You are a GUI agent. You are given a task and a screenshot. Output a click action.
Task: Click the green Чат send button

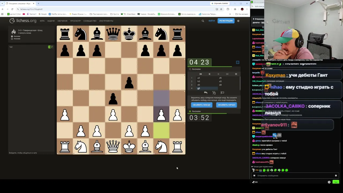pos(335,182)
